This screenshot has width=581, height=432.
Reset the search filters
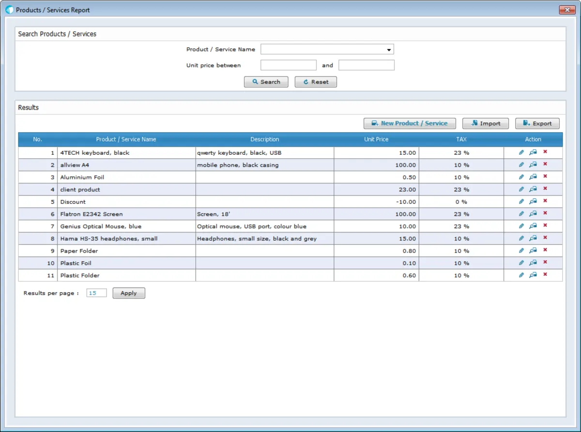coord(316,82)
